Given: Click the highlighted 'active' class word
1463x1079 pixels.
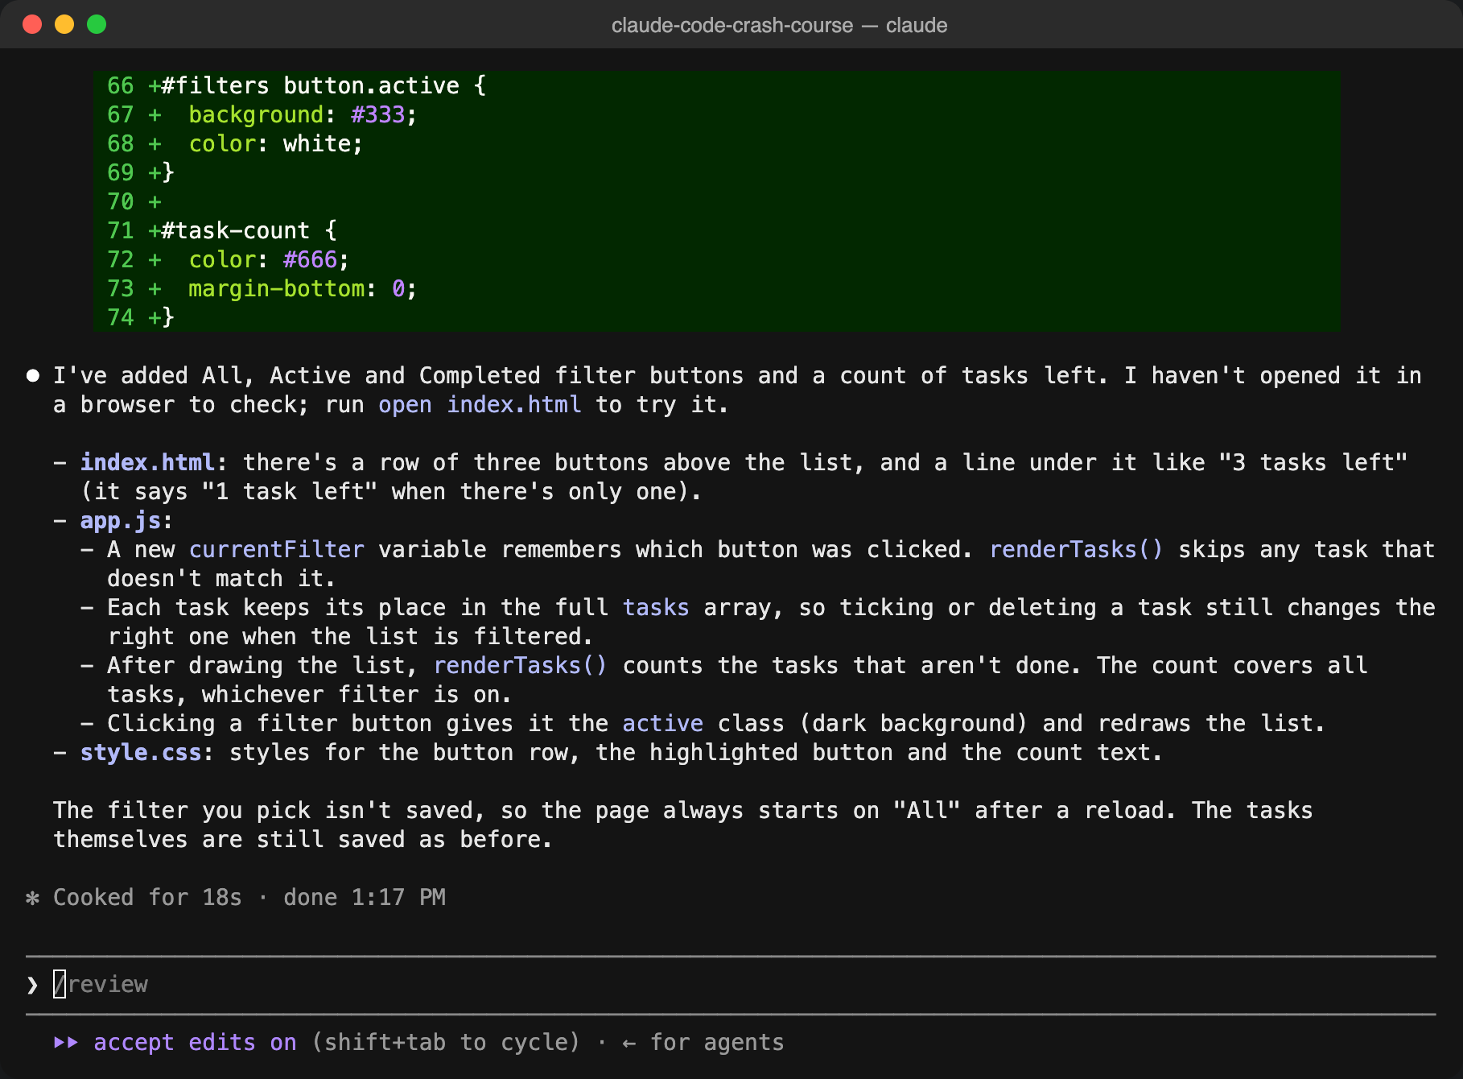Looking at the screenshot, I should (663, 723).
